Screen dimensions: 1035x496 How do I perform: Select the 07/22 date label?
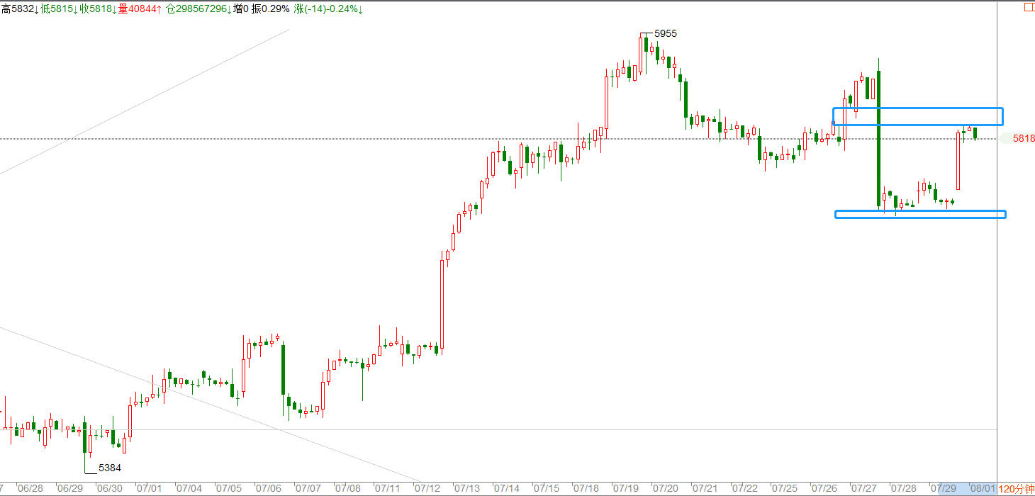[745, 489]
